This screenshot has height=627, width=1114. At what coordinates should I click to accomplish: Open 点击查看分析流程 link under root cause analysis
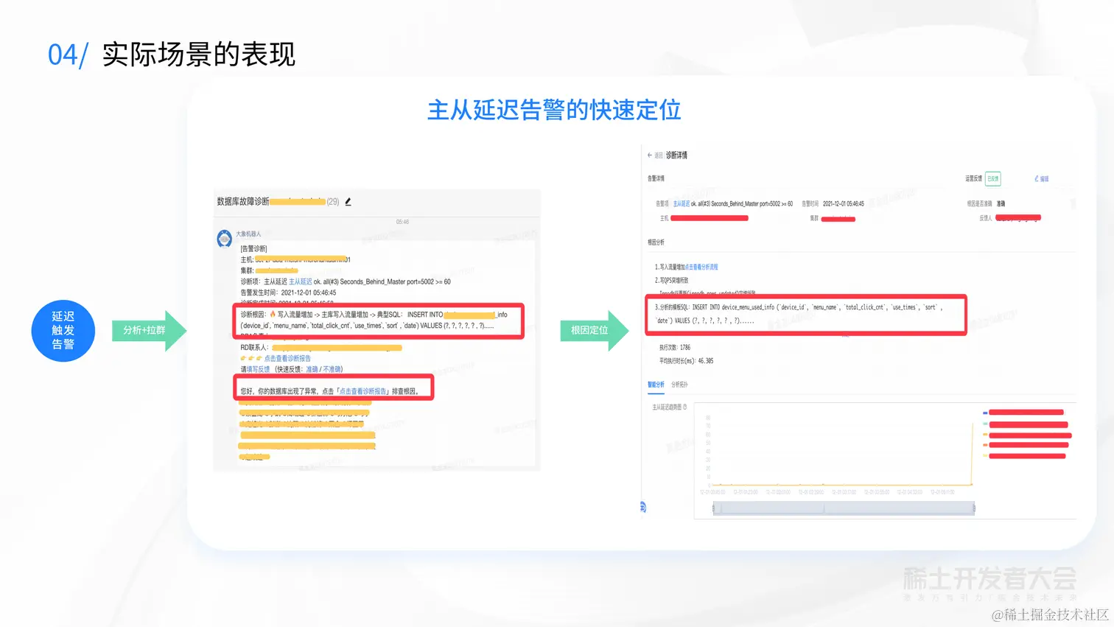click(701, 267)
